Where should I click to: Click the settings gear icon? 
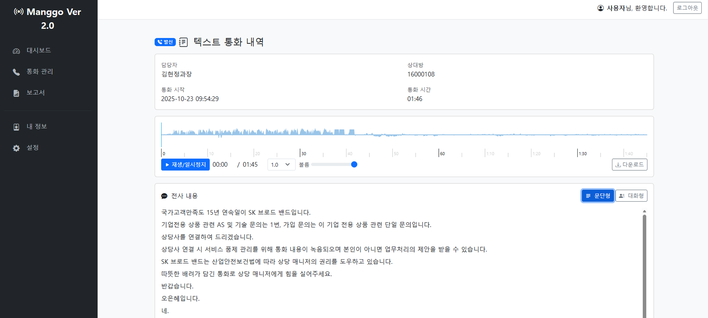pyautogui.click(x=16, y=148)
